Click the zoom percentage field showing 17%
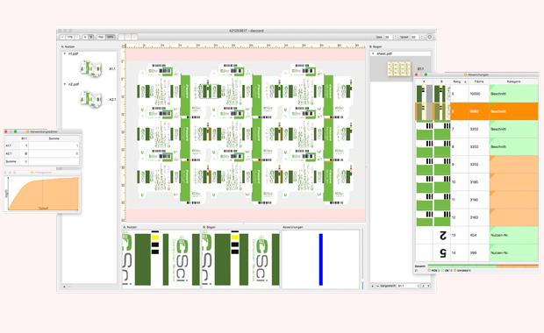Viewport: 544px width, 333px height. [x=69, y=37]
